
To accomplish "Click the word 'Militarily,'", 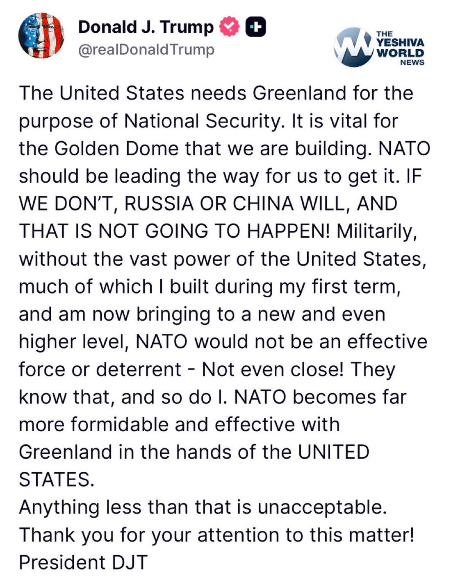I will [377, 231].
